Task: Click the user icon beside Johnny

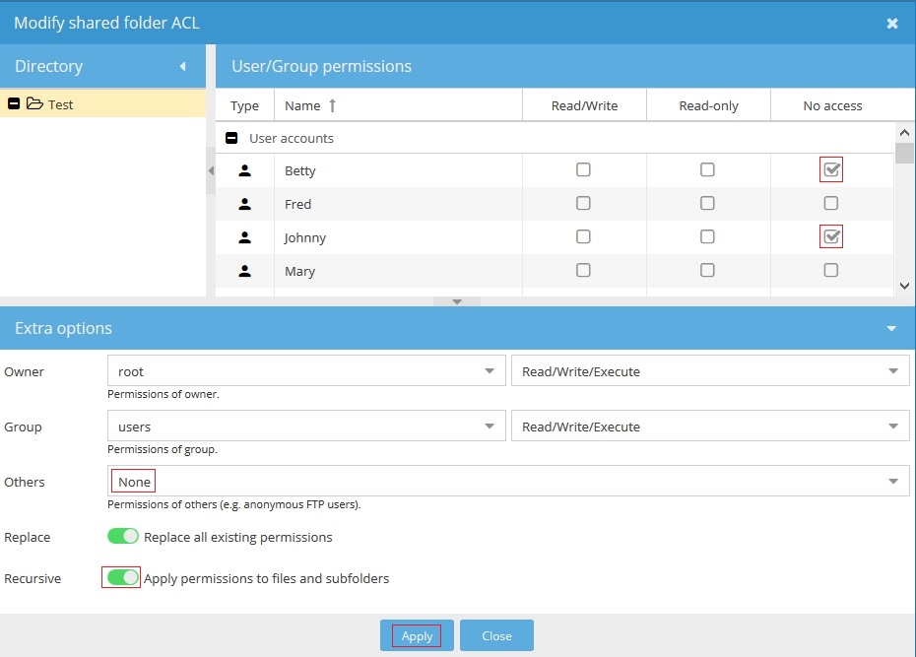Action: point(244,237)
